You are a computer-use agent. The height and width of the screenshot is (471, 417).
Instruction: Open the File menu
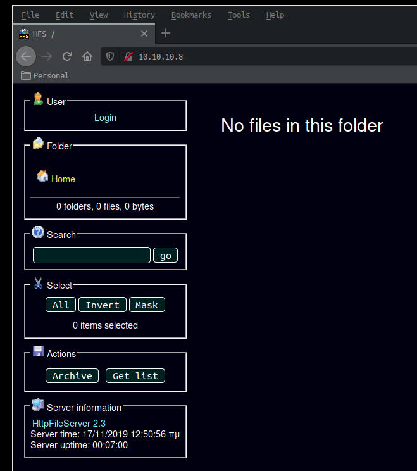(30, 15)
